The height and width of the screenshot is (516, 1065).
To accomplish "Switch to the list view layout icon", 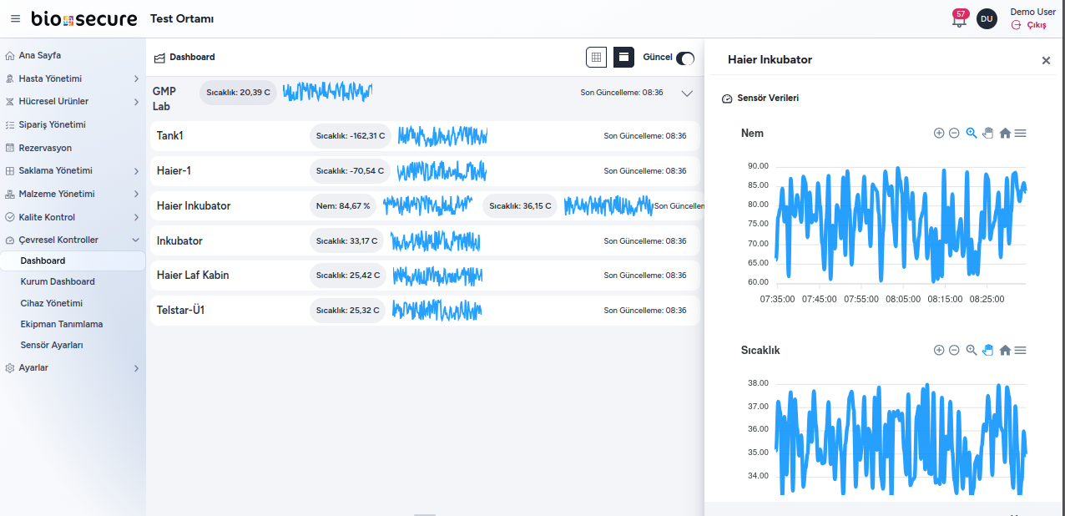I will [623, 57].
